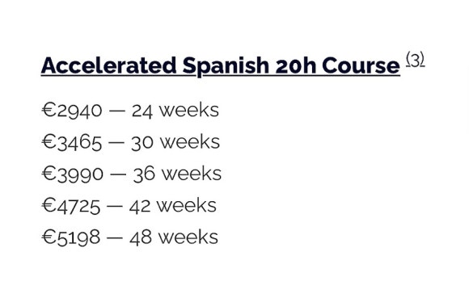The width and height of the screenshot is (469, 298).
Task: Select the "30 weeks" duration text
Action: [175, 142]
